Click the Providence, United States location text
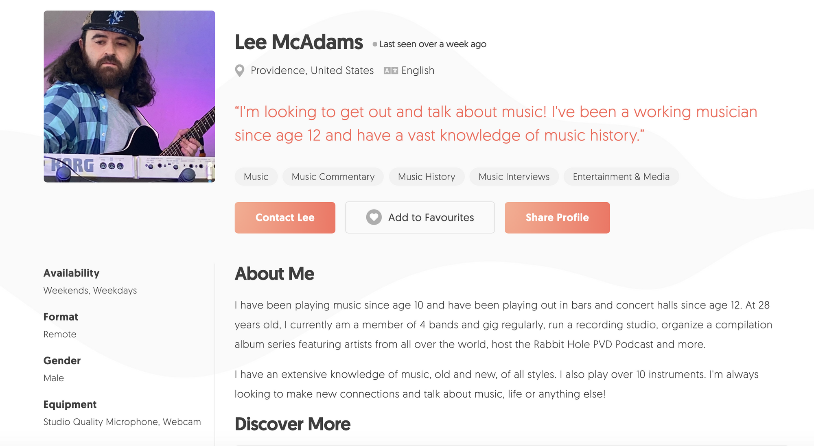 [312, 70]
